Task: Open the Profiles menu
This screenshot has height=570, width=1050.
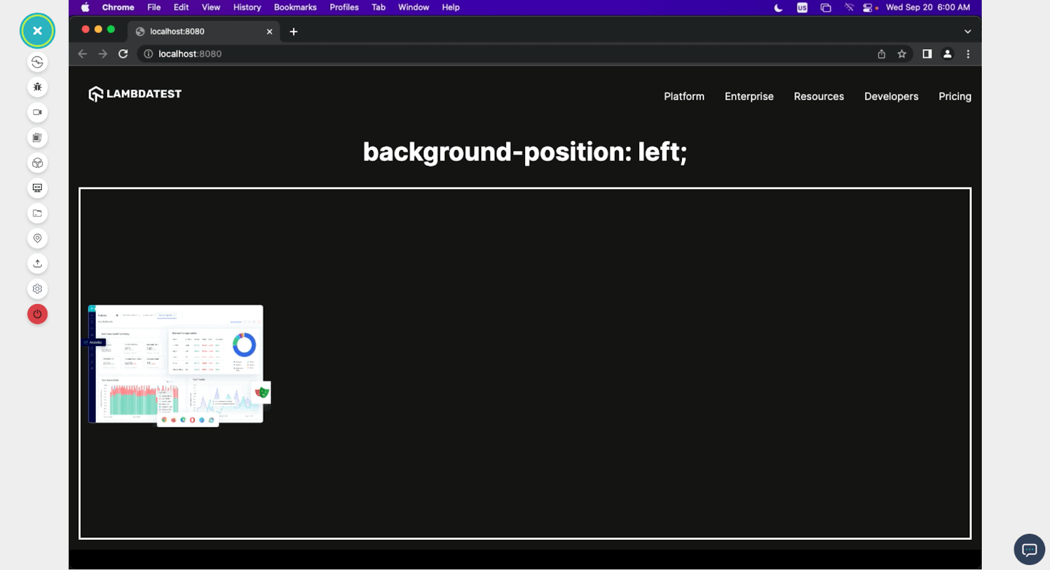Action: 344,7
